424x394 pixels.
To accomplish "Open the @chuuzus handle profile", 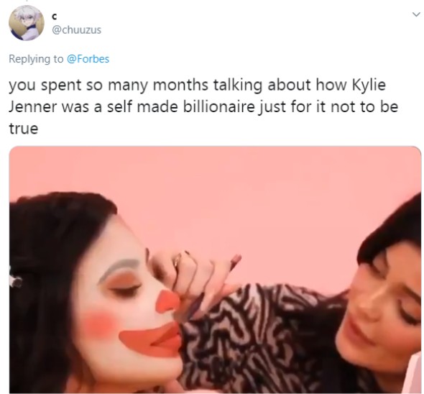I will pyautogui.click(x=76, y=29).
